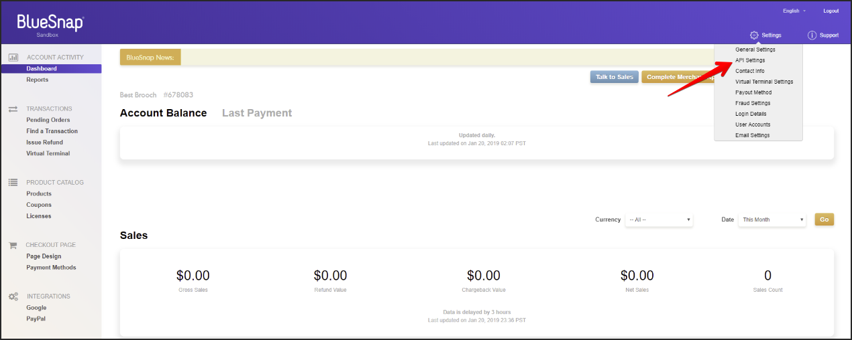Click the Gross Sales $0.00 value
Screen dimensions: 852x340
193,275
